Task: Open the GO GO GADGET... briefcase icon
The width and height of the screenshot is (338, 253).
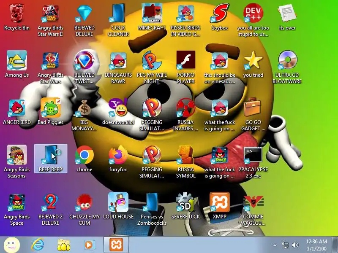Action: pyautogui.click(x=253, y=115)
